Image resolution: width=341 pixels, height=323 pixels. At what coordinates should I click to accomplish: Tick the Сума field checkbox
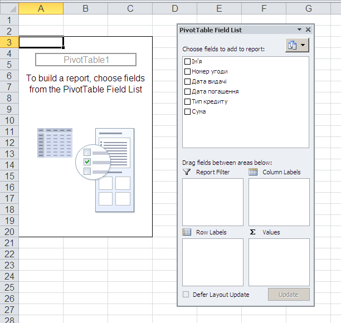click(x=187, y=111)
